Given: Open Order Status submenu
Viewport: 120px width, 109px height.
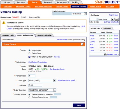Looking at the screenshot, I should point(96,7).
